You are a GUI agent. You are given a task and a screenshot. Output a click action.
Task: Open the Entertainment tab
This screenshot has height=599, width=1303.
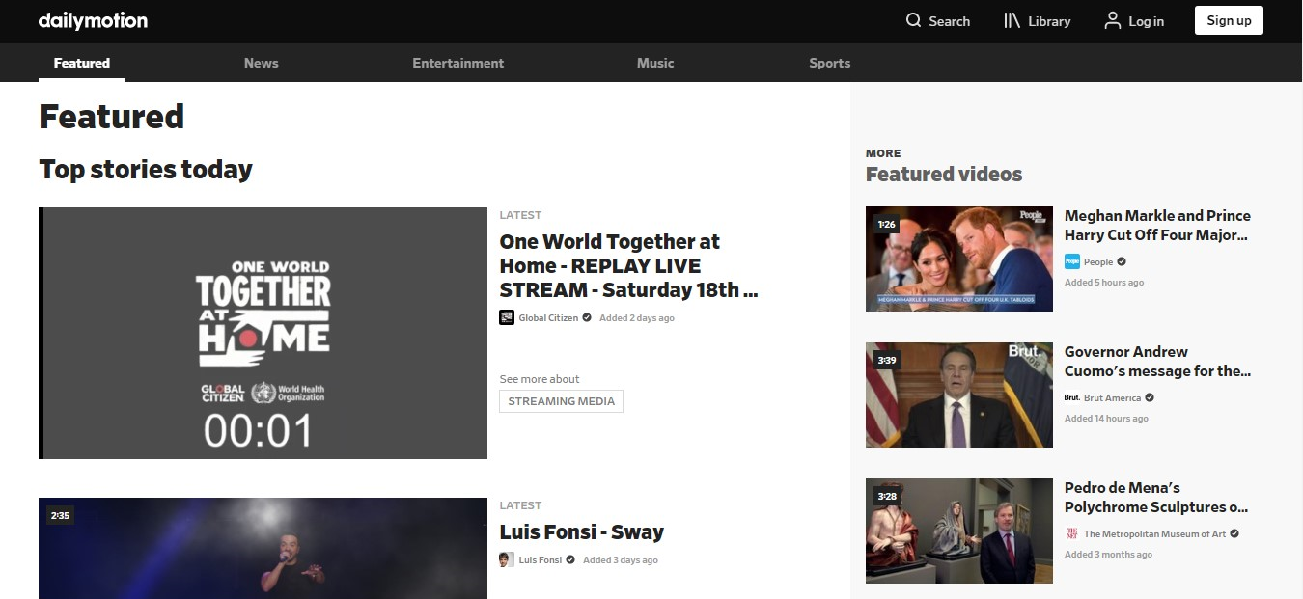point(458,63)
